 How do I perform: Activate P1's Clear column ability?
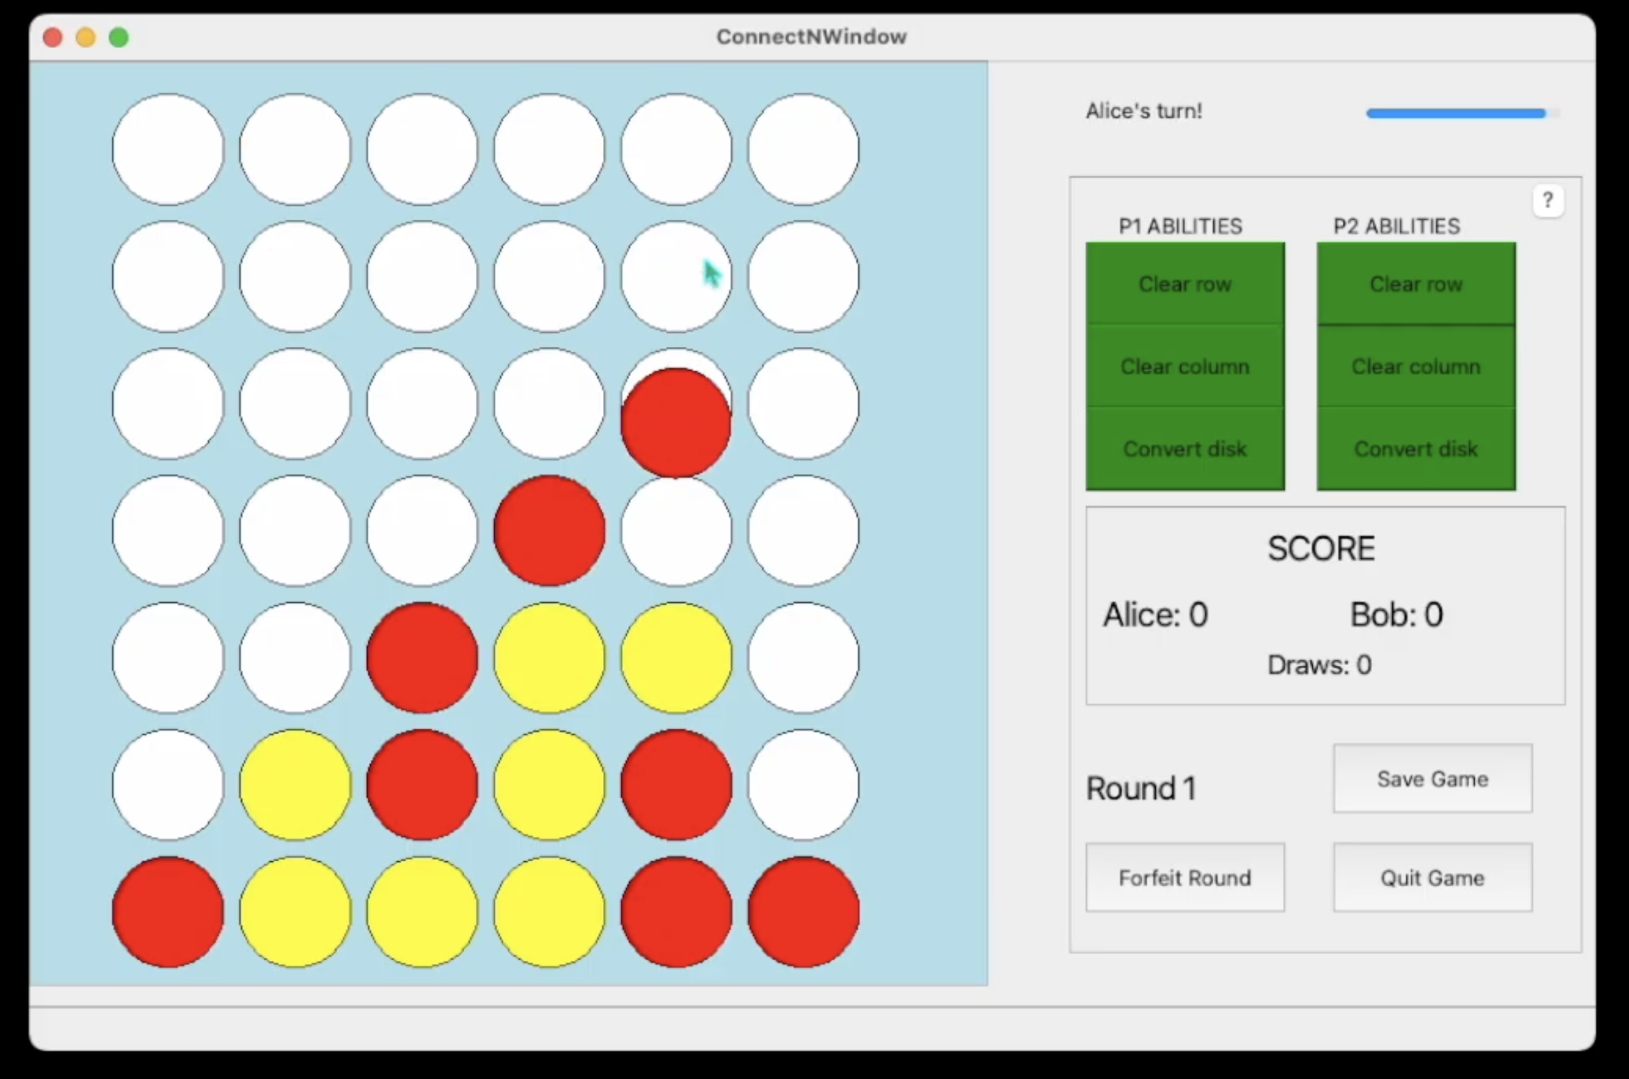tap(1184, 366)
